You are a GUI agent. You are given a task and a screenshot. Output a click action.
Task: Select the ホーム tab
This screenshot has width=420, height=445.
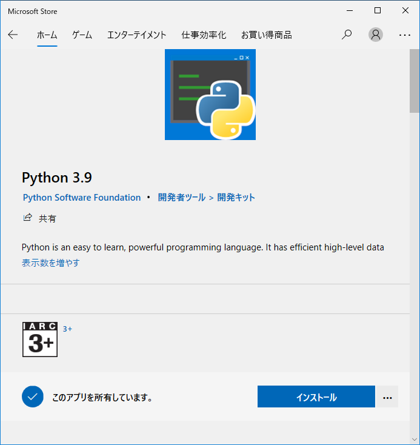(47, 35)
